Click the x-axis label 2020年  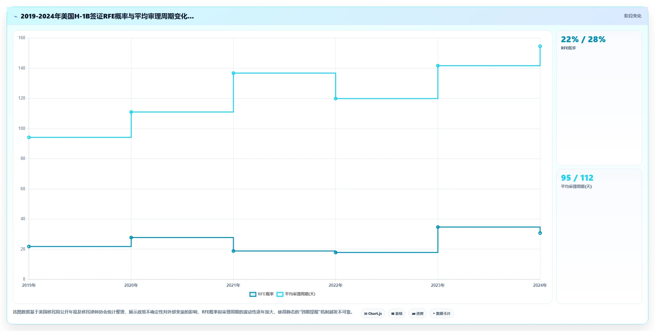pyautogui.click(x=131, y=285)
